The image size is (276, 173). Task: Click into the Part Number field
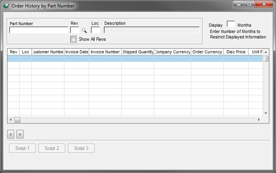pos(39,30)
